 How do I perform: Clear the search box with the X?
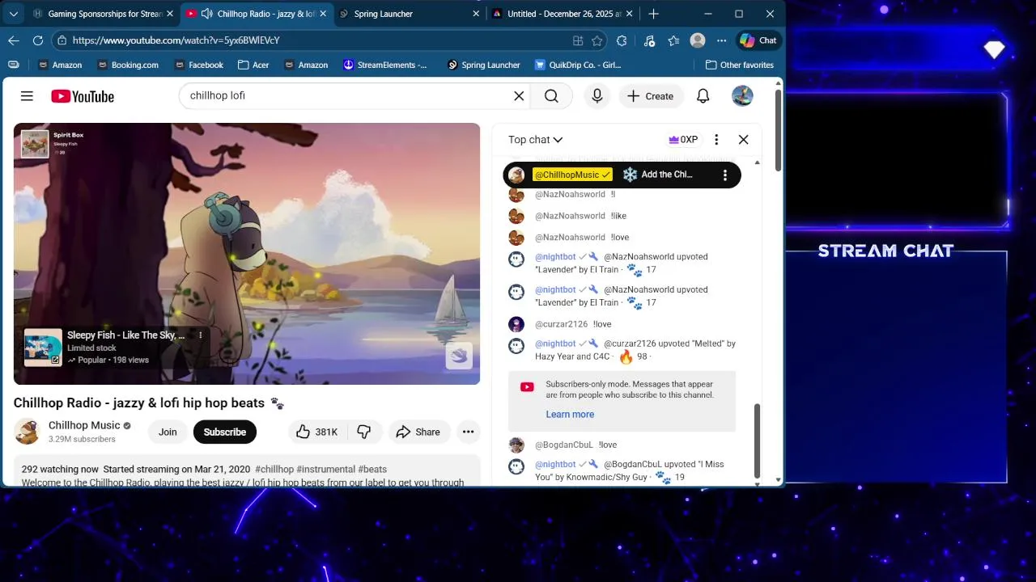pyautogui.click(x=519, y=96)
